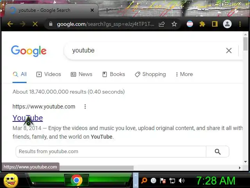Submit the youtube.com site search
The width and height of the screenshot is (250, 188).
click(x=218, y=152)
